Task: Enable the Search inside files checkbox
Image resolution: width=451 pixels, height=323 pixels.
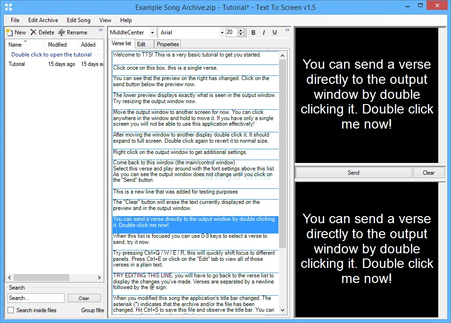Action: (11, 310)
